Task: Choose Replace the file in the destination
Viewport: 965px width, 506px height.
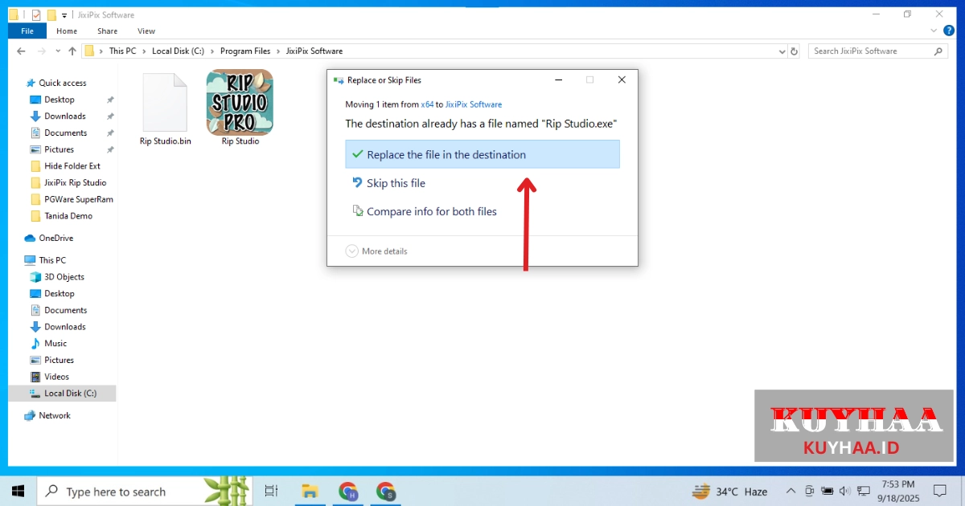Action: (x=482, y=154)
